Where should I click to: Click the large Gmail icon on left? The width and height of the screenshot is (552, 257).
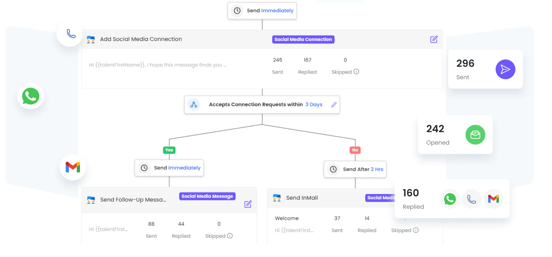73,167
